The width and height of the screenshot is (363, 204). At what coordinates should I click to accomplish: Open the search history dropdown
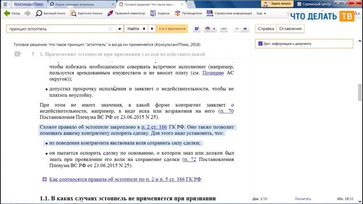click(120, 29)
